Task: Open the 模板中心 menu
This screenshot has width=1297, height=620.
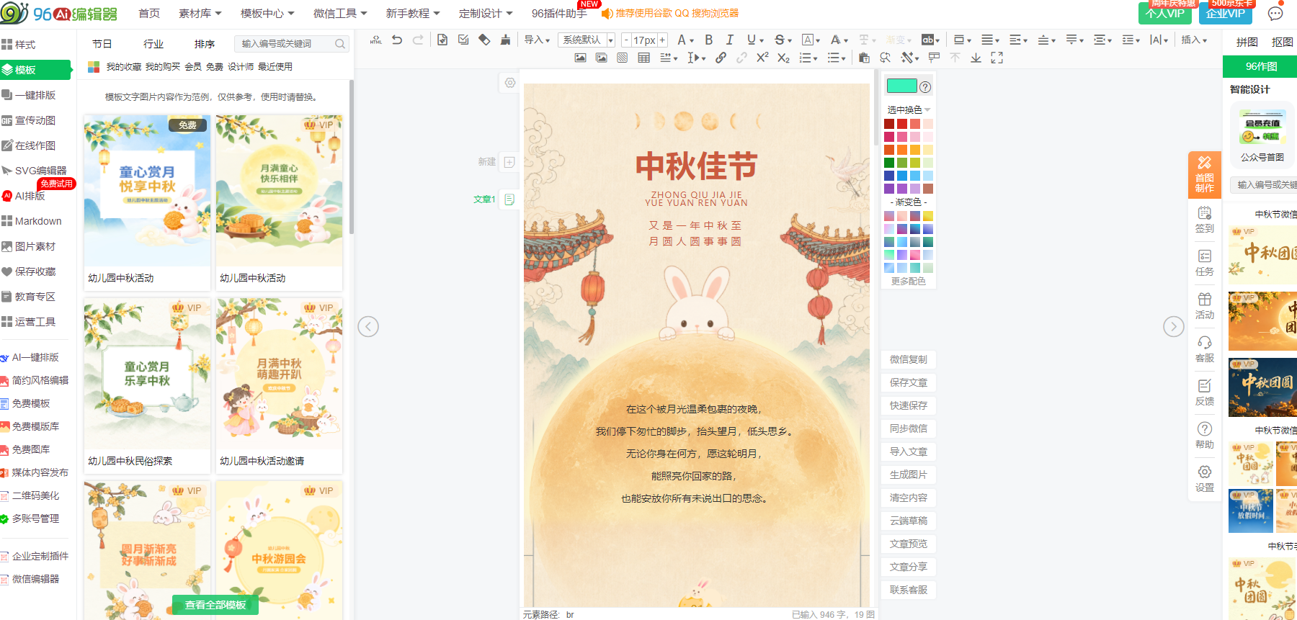Action: [x=267, y=14]
